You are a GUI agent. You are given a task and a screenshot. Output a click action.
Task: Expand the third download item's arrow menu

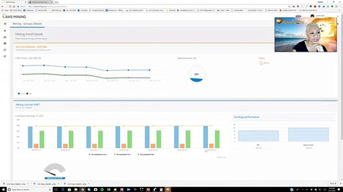pos(88,184)
